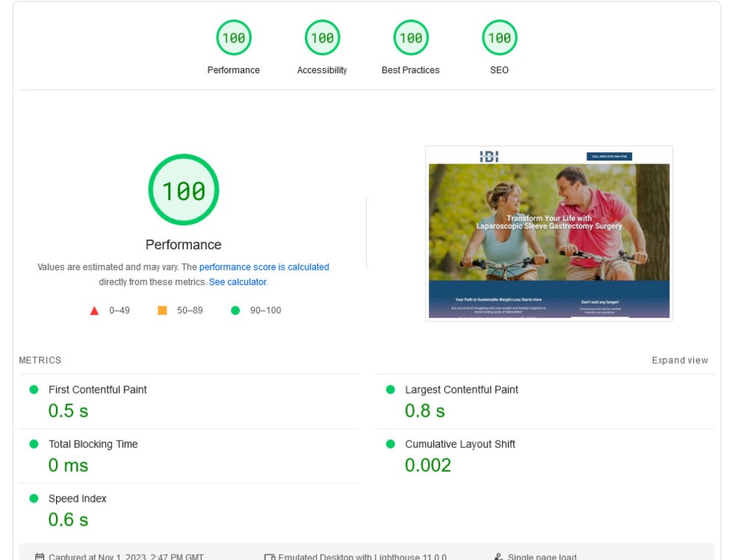Click the Total Blocking Time metric label
This screenshot has width=747, height=560.
pyautogui.click(x=93, y=444)
